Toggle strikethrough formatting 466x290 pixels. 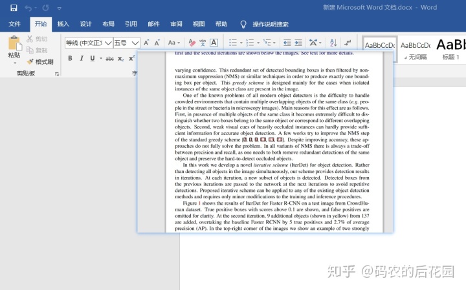(109, 58)
